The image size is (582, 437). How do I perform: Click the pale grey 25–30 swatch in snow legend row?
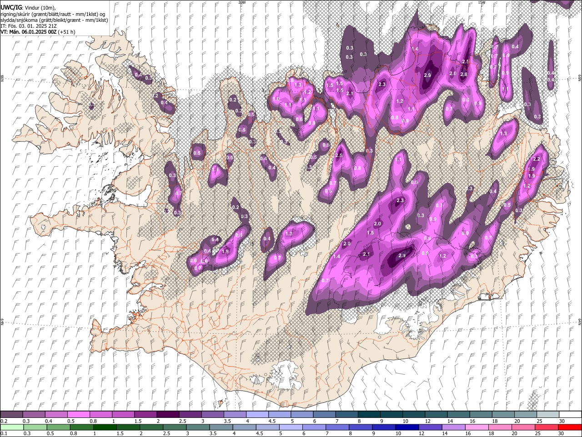(548, 414)
